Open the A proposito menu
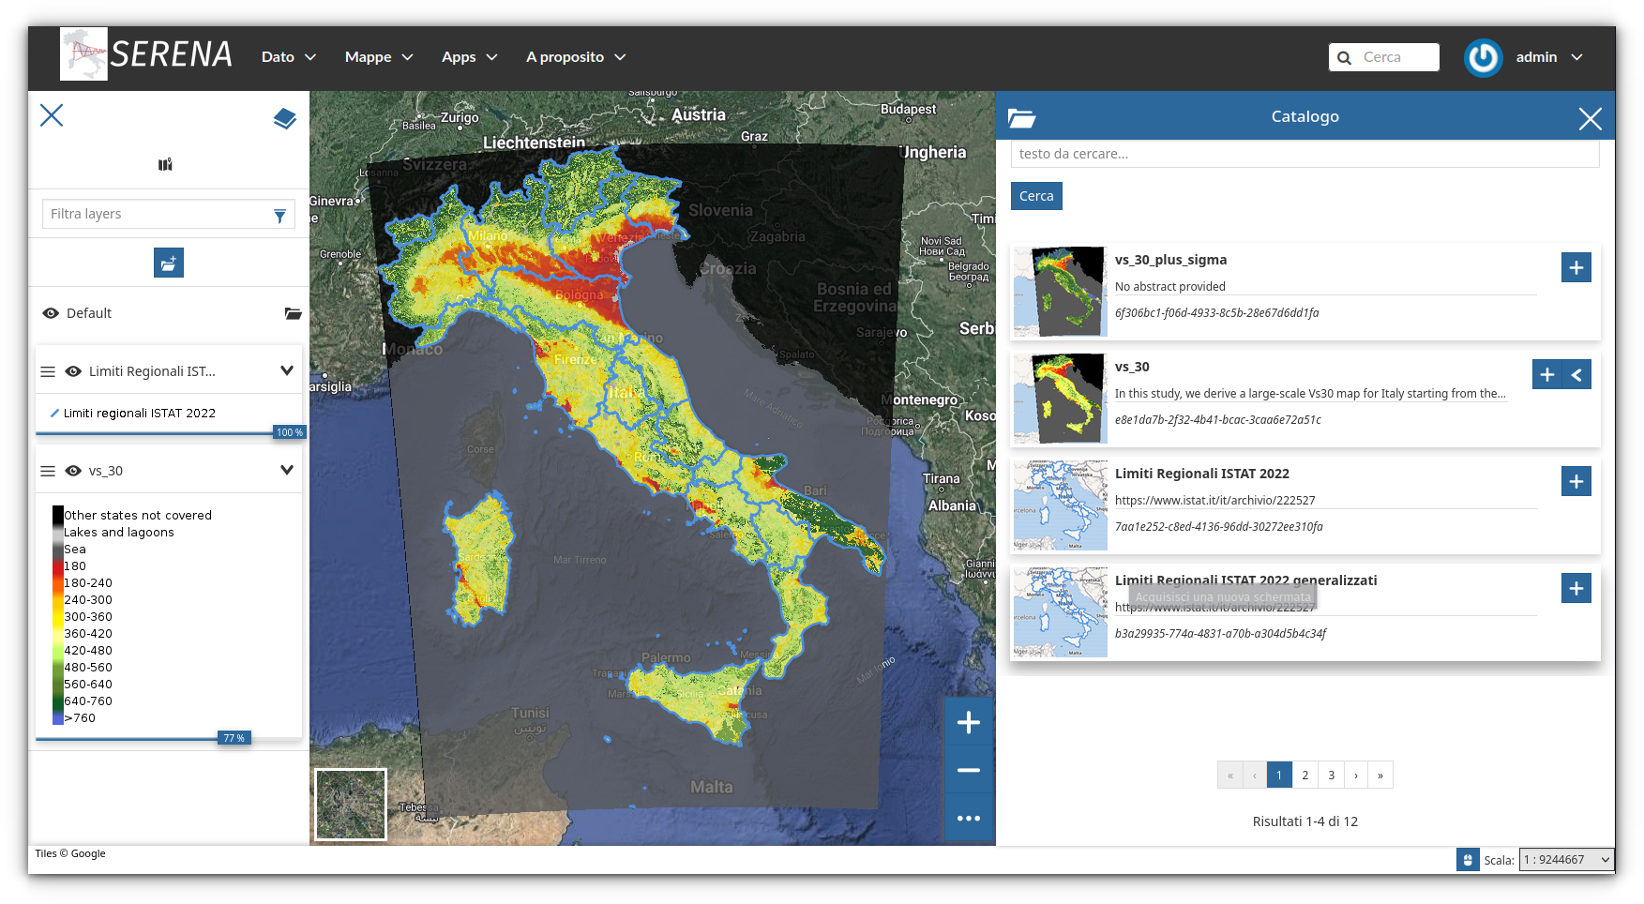The height and width of the screenshot is (904, 1644). (576, 57)
